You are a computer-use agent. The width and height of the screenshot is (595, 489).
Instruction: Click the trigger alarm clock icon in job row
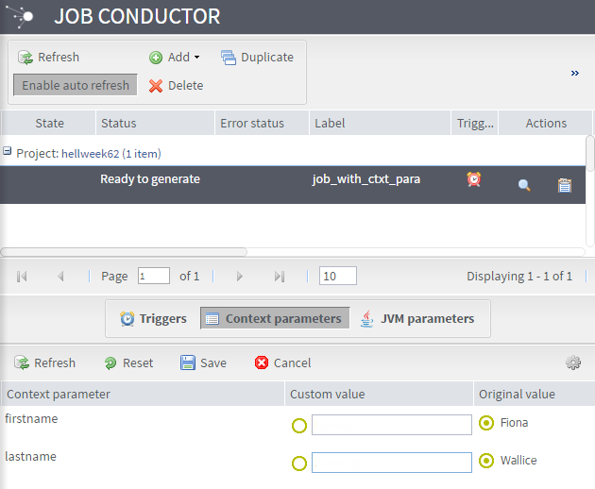[x=474, y=179]
